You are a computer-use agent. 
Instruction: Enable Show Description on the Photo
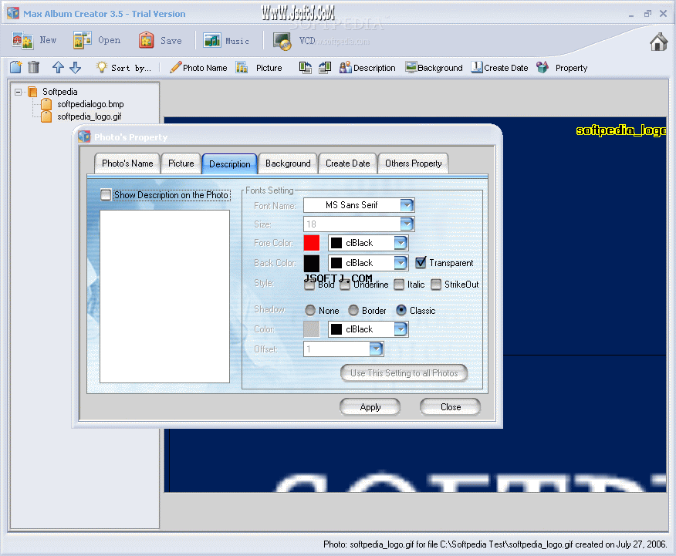pos(106,195)
